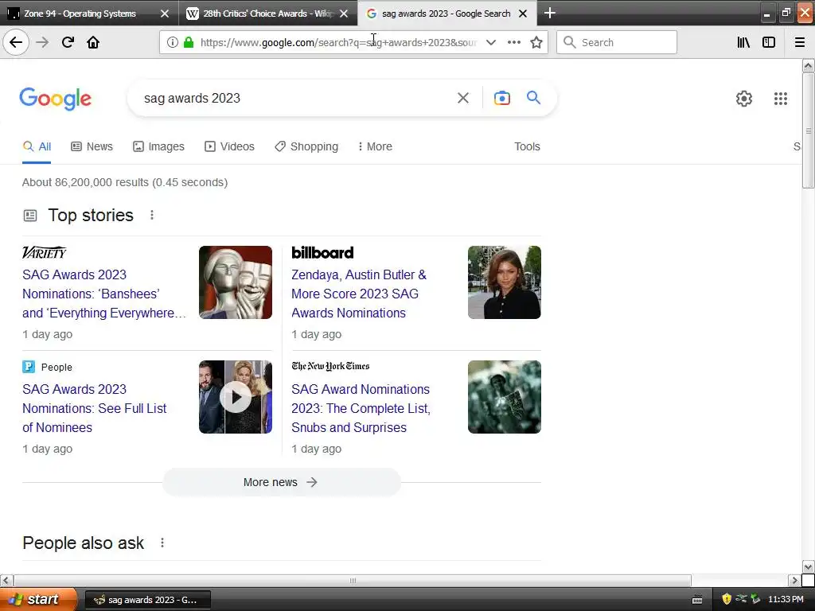Open Billboard Zendaya, Austin Butler story
The image size is (815, 611).
click(x=359, y=294)
